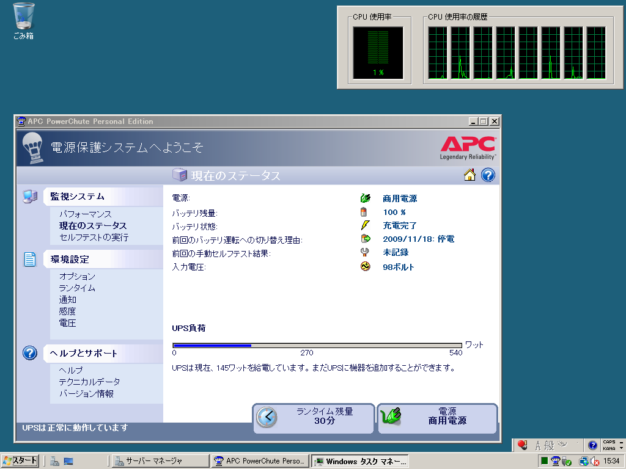Click the スタート start button

[x=20, y=461]
